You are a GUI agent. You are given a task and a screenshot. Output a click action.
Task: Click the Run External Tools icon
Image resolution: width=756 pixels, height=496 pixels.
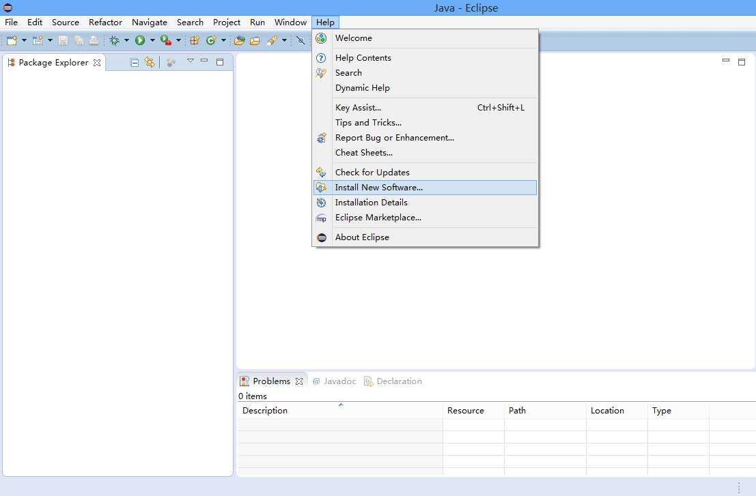166,40
